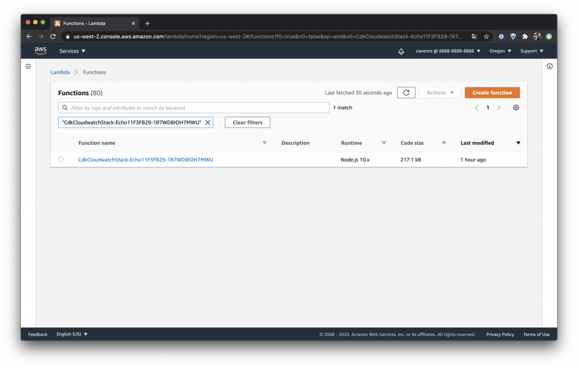Click the browser forward arrow
This screenshot has height=368, width=578.
tap(41, 37)
